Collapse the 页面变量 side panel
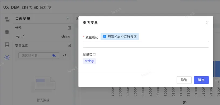220x105 pixels. (x=68, y=19)
